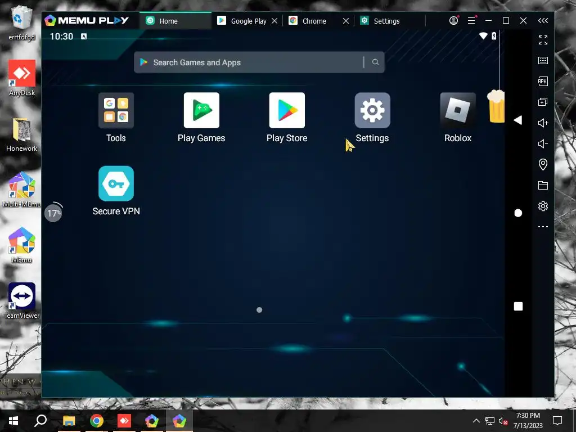Tap the Android home circle button
The width and height of the screenshot is (576, 432).
518,213
